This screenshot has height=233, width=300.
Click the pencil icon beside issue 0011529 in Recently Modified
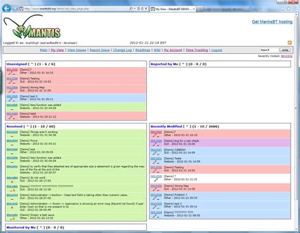click(156, 180)
